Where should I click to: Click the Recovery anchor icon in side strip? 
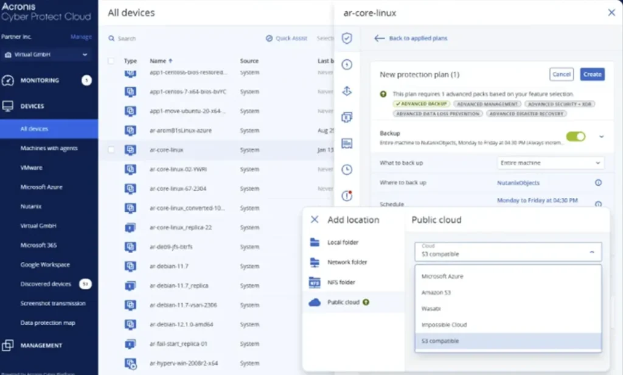pyautogui.click(x=347, y=91)
